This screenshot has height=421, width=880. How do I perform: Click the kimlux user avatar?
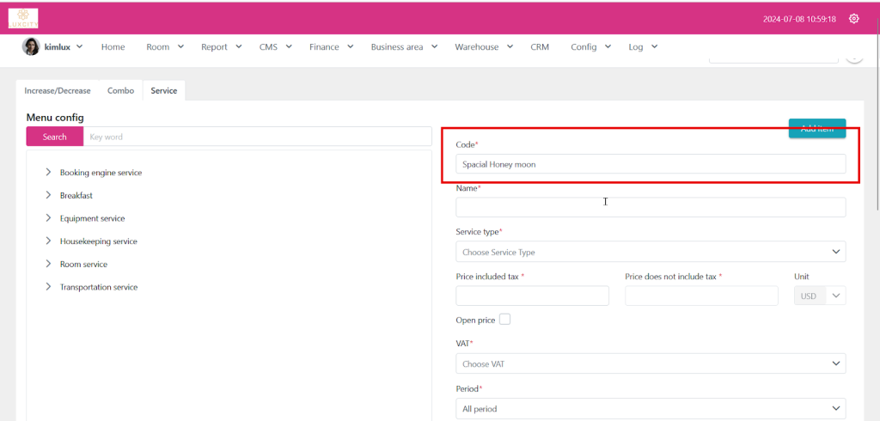tap(30, 46)
